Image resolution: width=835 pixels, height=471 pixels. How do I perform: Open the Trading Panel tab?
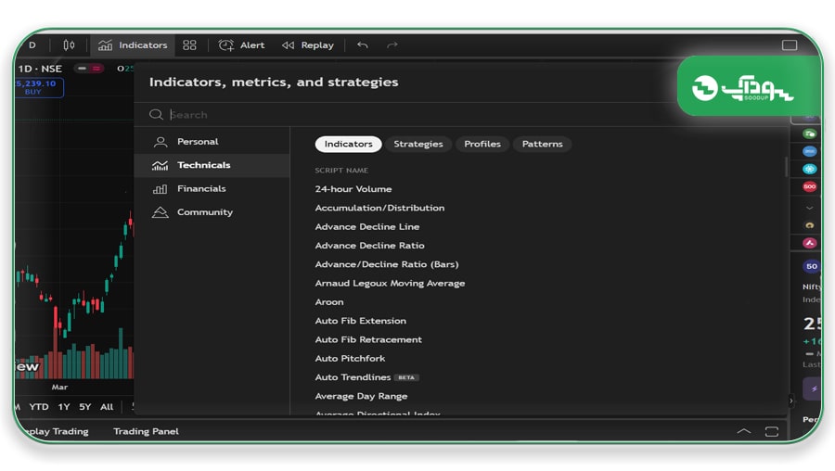point(146,431)
